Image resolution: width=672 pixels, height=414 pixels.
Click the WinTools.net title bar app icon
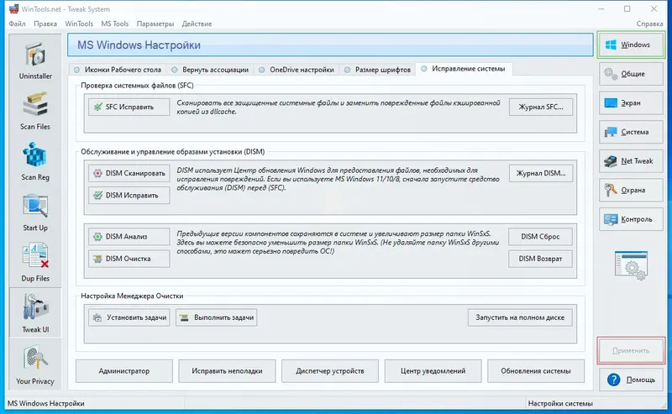click(x=13, y=8)
